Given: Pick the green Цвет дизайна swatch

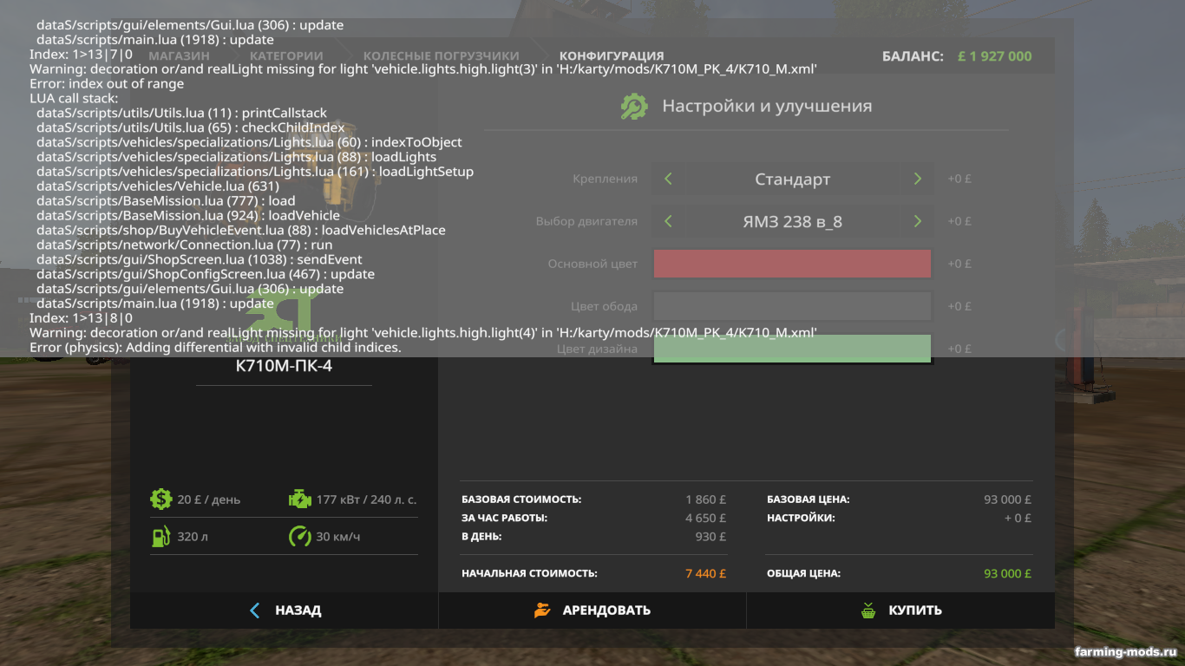Looking at the screenshot, I should tap(792, 349).
